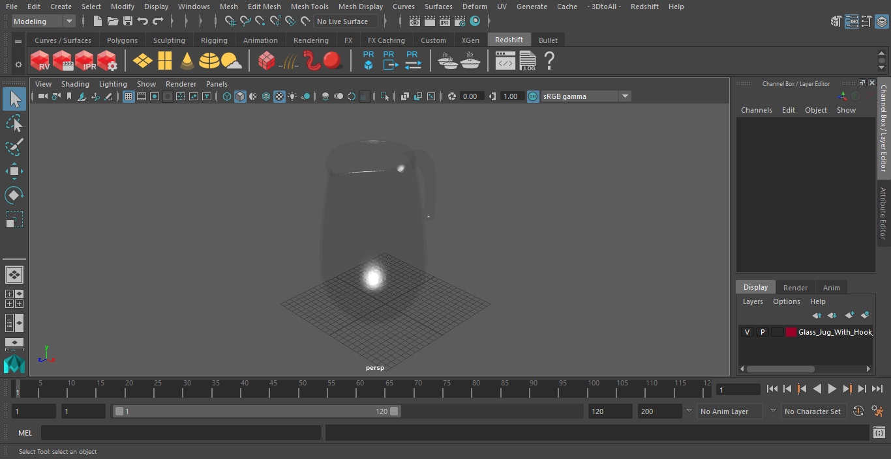
Task: Switch to the Render layer tab
Action: tap(795, 287)
